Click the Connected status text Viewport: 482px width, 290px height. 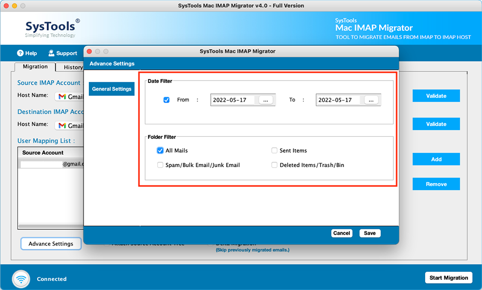52,279
